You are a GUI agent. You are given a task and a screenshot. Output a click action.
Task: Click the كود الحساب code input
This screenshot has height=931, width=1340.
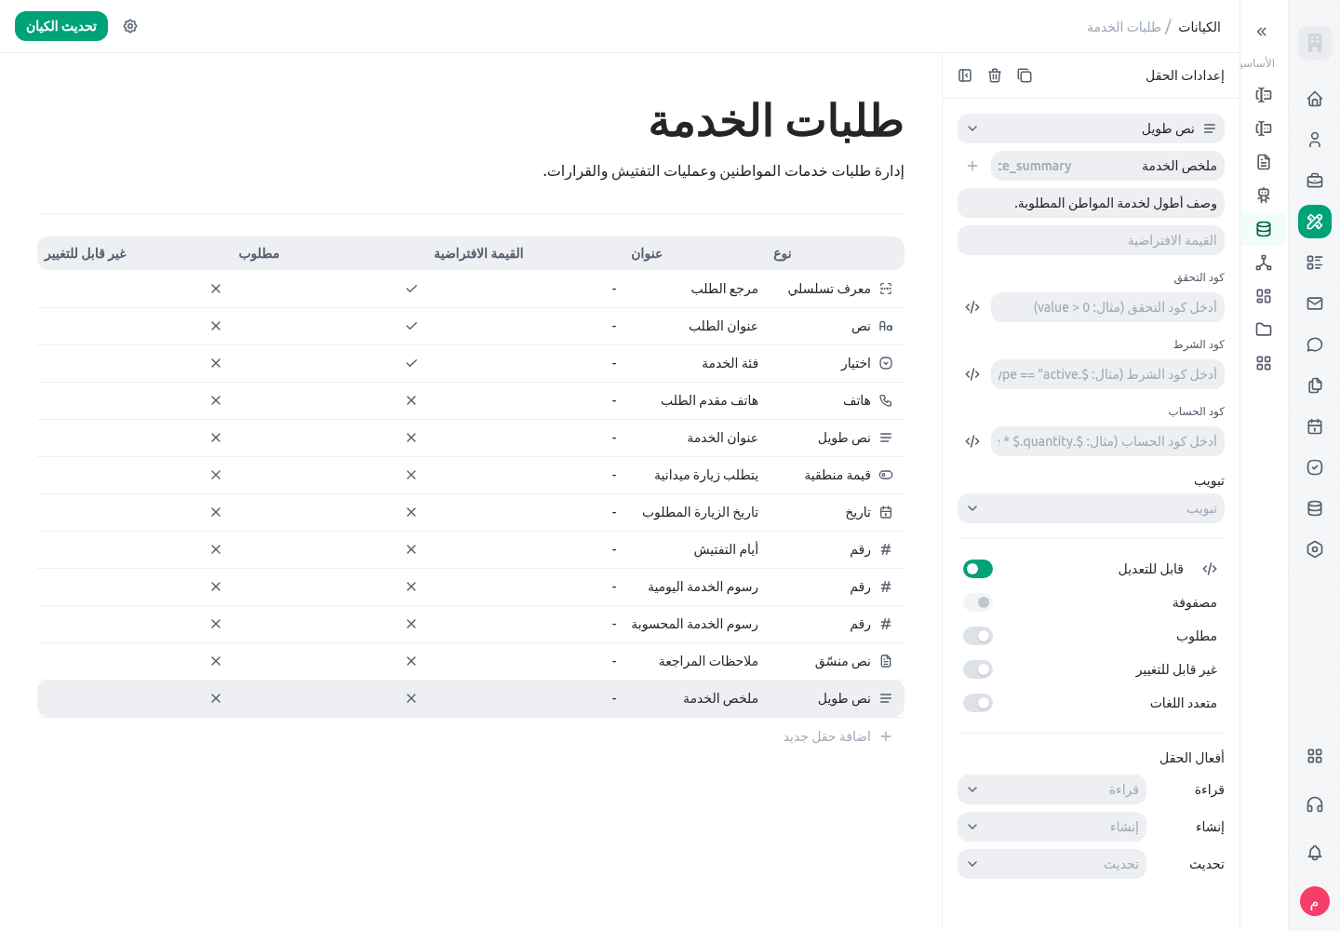click(1107, 441)
